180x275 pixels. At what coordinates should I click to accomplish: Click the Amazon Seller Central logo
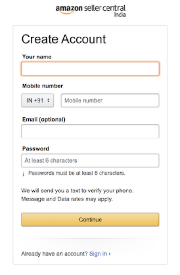91,11
